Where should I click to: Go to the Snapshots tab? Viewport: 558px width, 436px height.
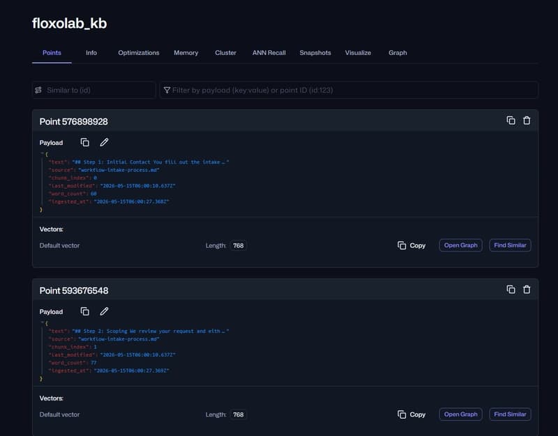(315, 53)
